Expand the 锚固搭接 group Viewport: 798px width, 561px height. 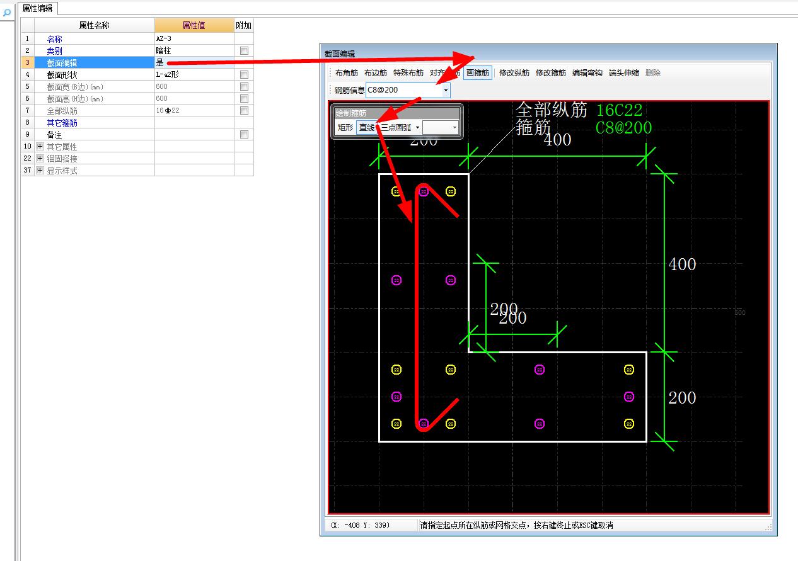[x=40, y=159]
